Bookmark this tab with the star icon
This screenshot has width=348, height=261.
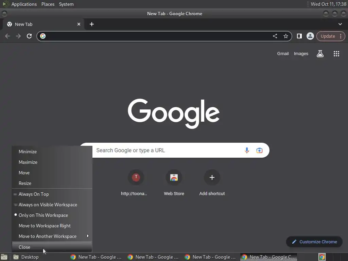(285, 36)
